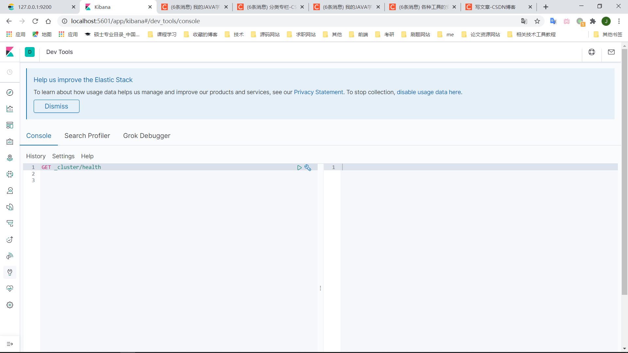Open the Privacy Statement link
The width and height of the screenshot is (628, 353).
point(319,92)
